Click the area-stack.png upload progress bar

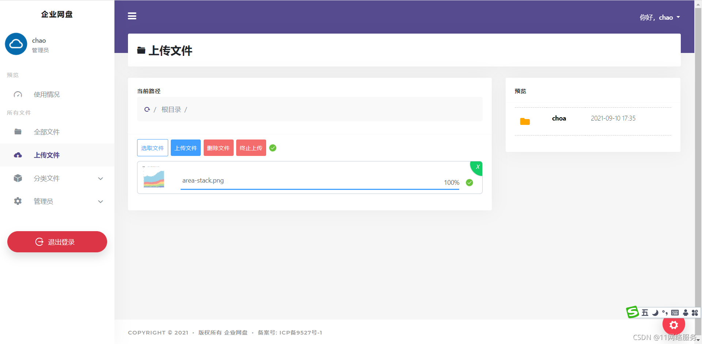(x=320, y=189)
